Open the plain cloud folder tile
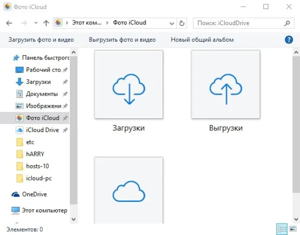Viewport: 300px width, 235px height. pyautogui.click(x=128, y=190)
